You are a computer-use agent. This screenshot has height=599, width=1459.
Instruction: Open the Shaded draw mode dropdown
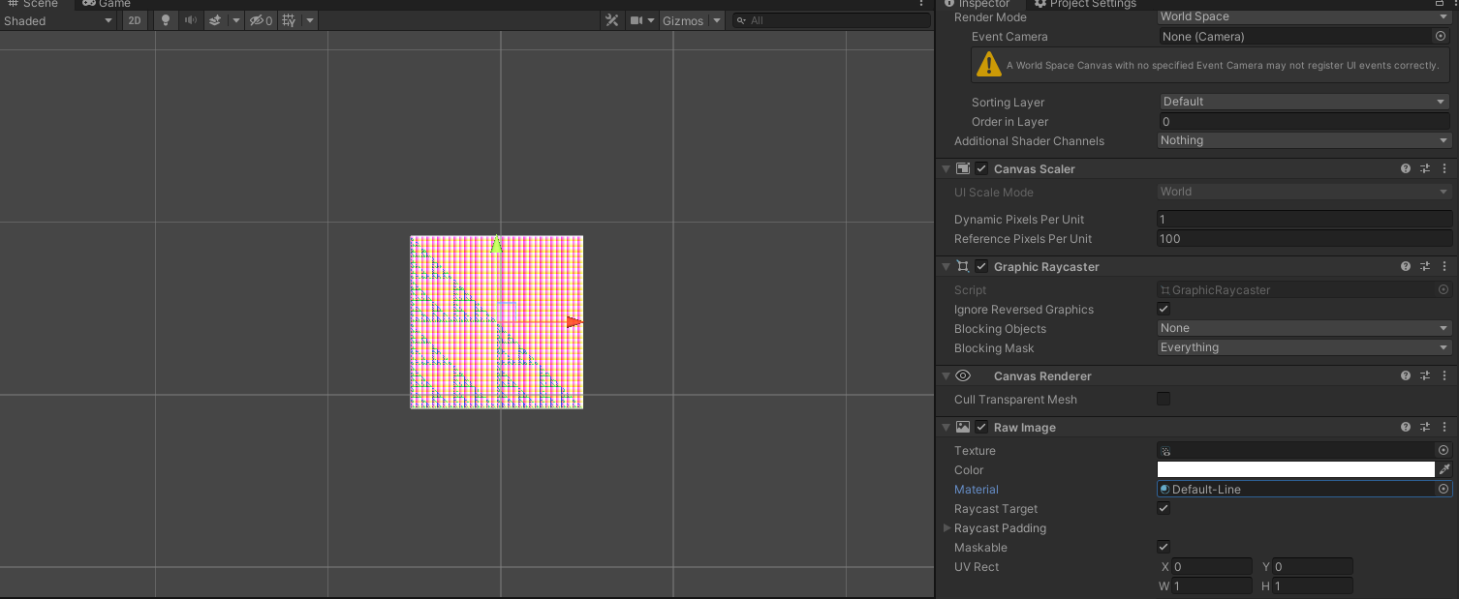pos(58,20)
